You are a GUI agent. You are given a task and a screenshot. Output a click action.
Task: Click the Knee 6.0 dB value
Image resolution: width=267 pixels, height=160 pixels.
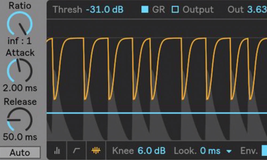tap(152, 151)
